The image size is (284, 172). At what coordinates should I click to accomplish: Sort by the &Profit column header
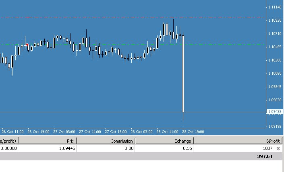click(x=238, y=141)
